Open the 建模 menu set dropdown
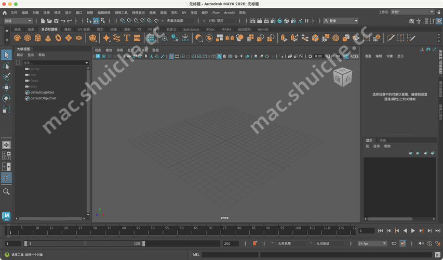Viewport: 443px width, 260px height. (18, 21)
